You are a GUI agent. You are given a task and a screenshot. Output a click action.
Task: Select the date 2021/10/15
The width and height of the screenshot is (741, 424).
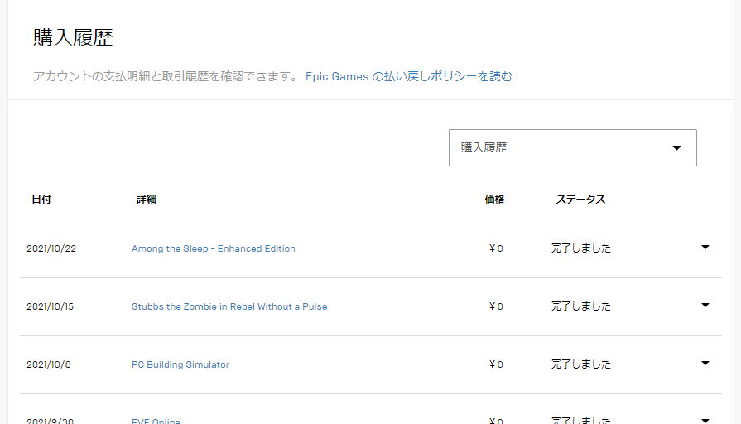[x=51, y=306]
